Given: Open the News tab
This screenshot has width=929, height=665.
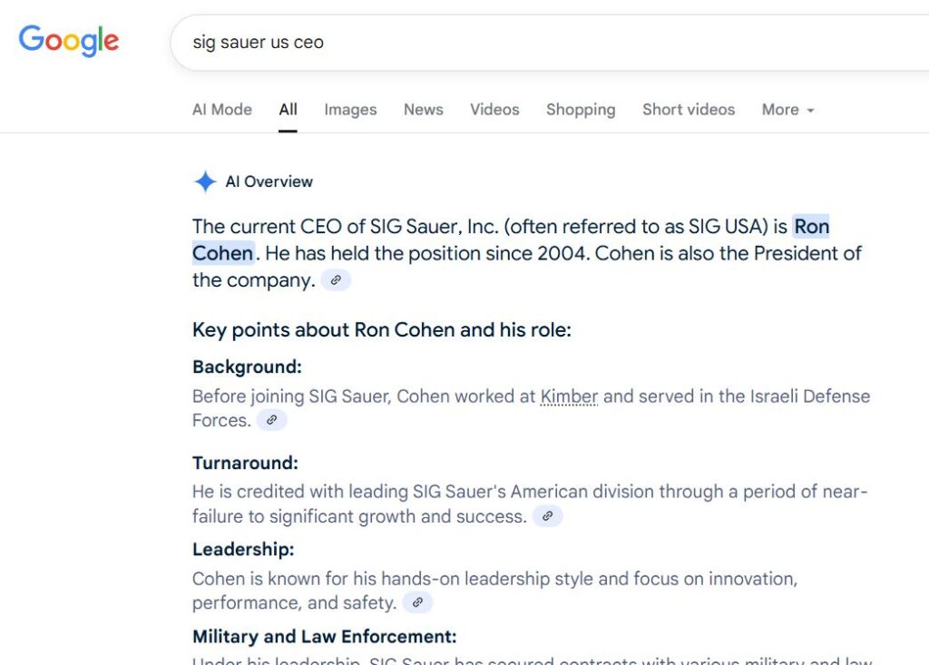Looking at the screenshot, I should click(424, 110).
